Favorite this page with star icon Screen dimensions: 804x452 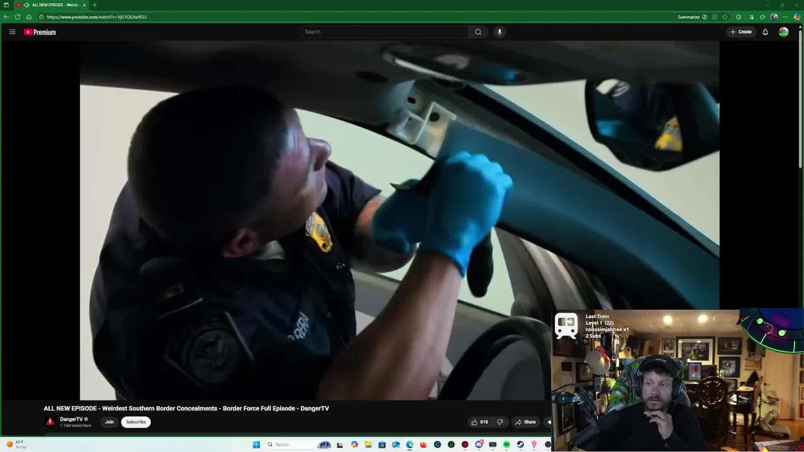[x=725, y=17]
